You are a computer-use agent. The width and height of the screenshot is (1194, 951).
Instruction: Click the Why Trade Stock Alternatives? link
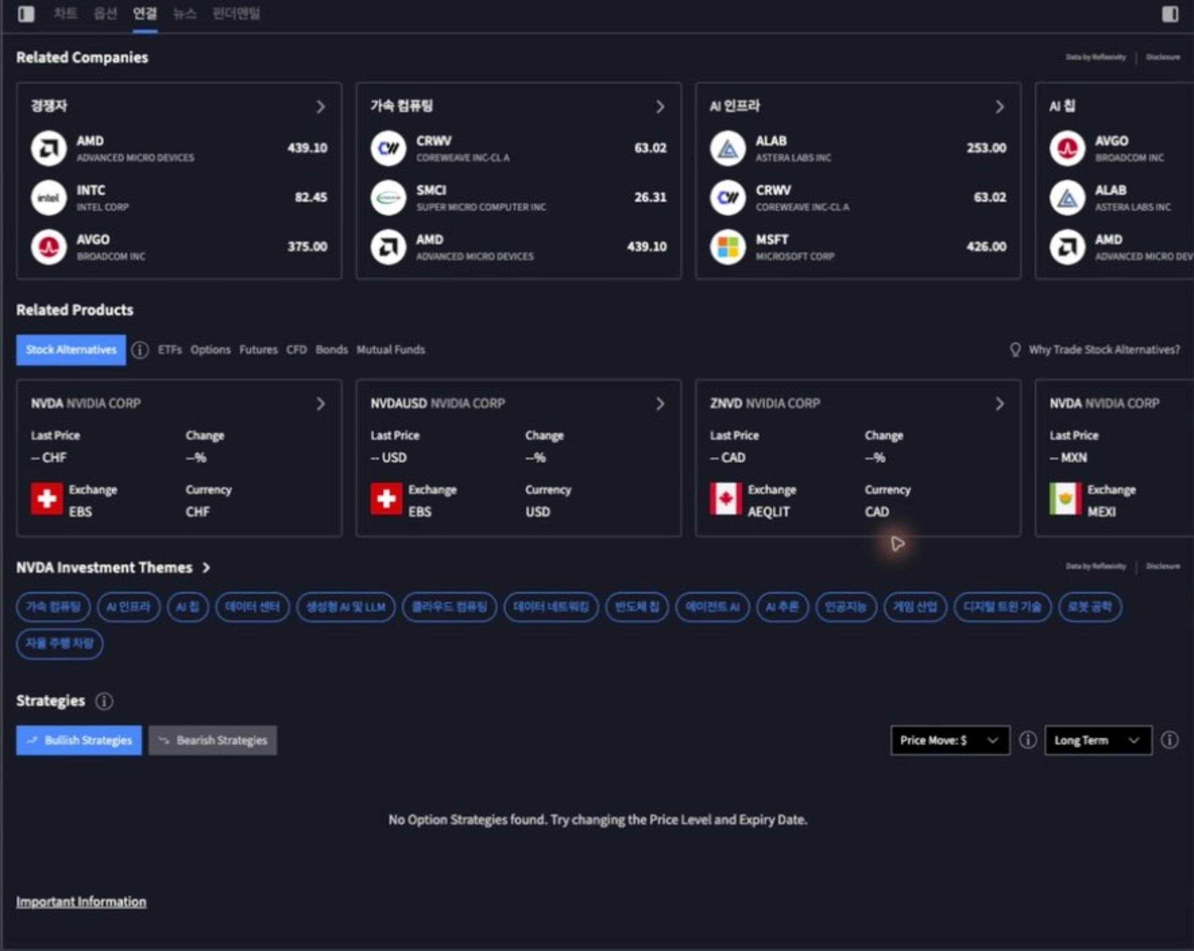(1104, 350)
